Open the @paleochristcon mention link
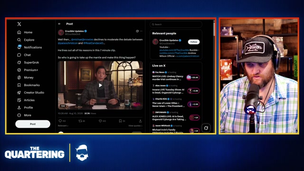This screenshot has width=304, height=171. [x=67, y=43]
